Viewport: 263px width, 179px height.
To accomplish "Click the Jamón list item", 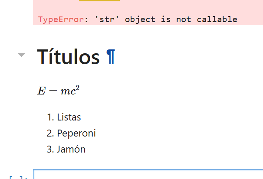I will tap(71, 150).
